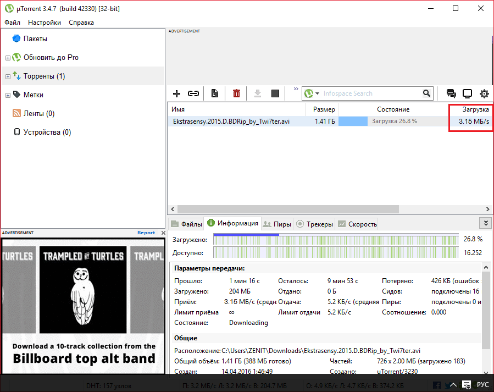Viewport: 494px width, 392px height.
Task: Expand the Метки tree node
Action: (8, 96)
